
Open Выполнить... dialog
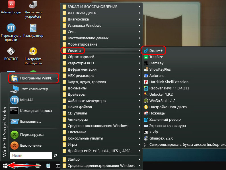coord(34,122)
